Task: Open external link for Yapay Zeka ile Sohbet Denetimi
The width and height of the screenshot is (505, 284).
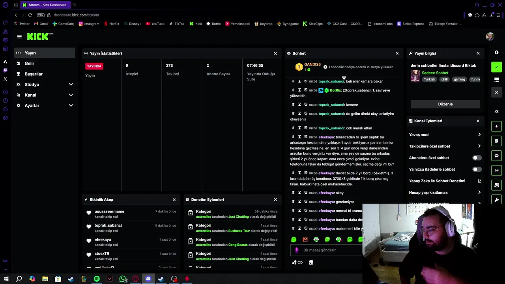Action: point(479,181)
